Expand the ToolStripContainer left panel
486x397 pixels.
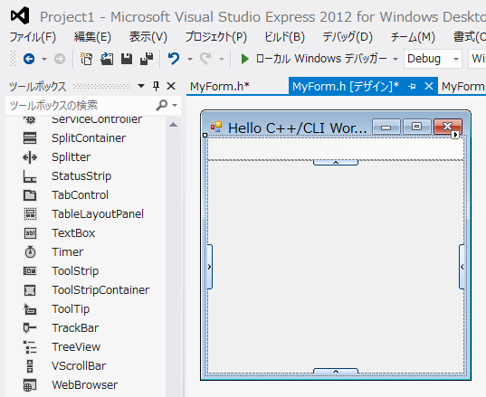(x=210, y=267)
